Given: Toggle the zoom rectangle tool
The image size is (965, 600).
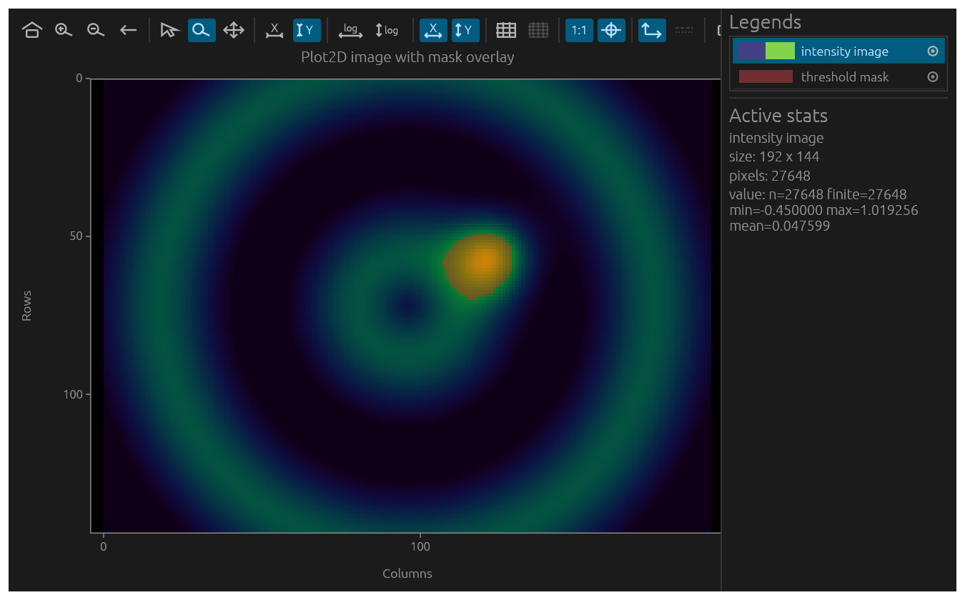Looking at the screenshot, I should click(202, 30).
